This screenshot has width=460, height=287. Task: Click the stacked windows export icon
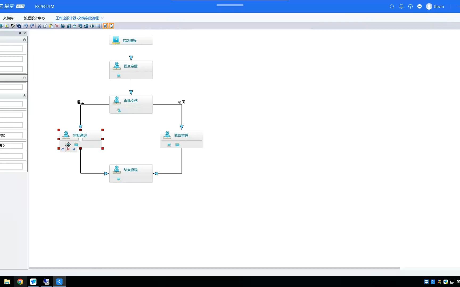(19, 26)
